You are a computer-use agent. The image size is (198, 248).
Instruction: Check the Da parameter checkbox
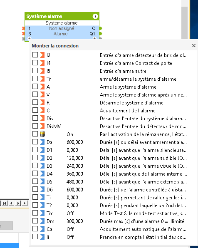(35, 142)
